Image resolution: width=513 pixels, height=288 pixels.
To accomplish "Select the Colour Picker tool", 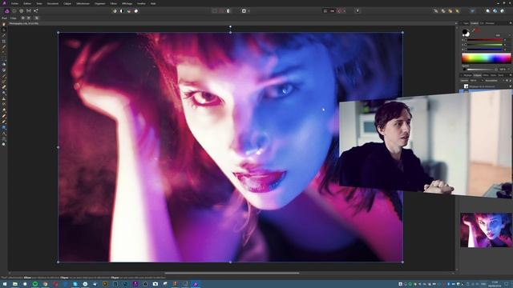I will coord(4,35).
